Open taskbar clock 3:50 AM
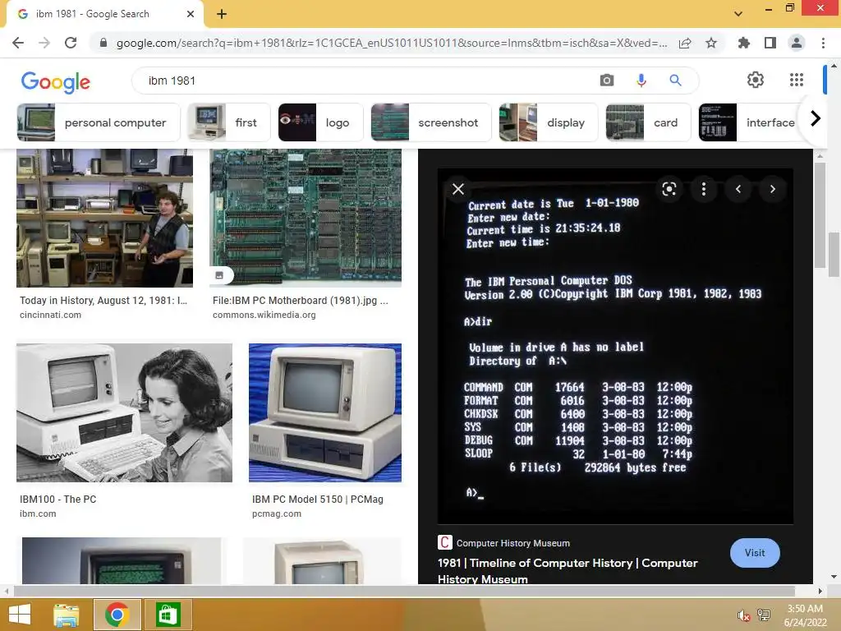 click(x=805, y=615)
